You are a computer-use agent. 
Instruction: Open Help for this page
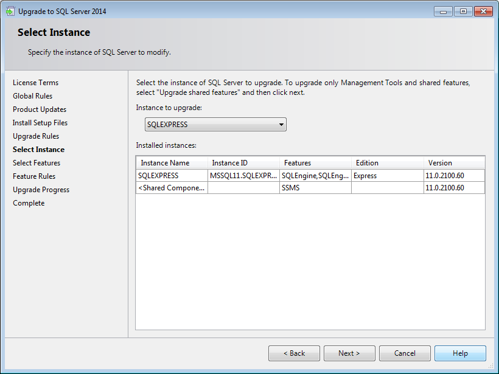coord(460,353)
